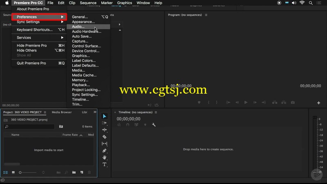Expand Preferences submenu
Viewport: 327px width, 184px height.
coord(39,17)
